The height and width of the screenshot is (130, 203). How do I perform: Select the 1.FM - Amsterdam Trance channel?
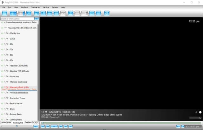click(x=19, y=98)
